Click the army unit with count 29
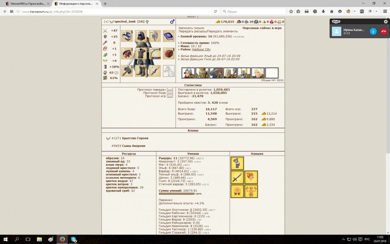The height and width of the screenshot is (244, 390). pos(216,73)
